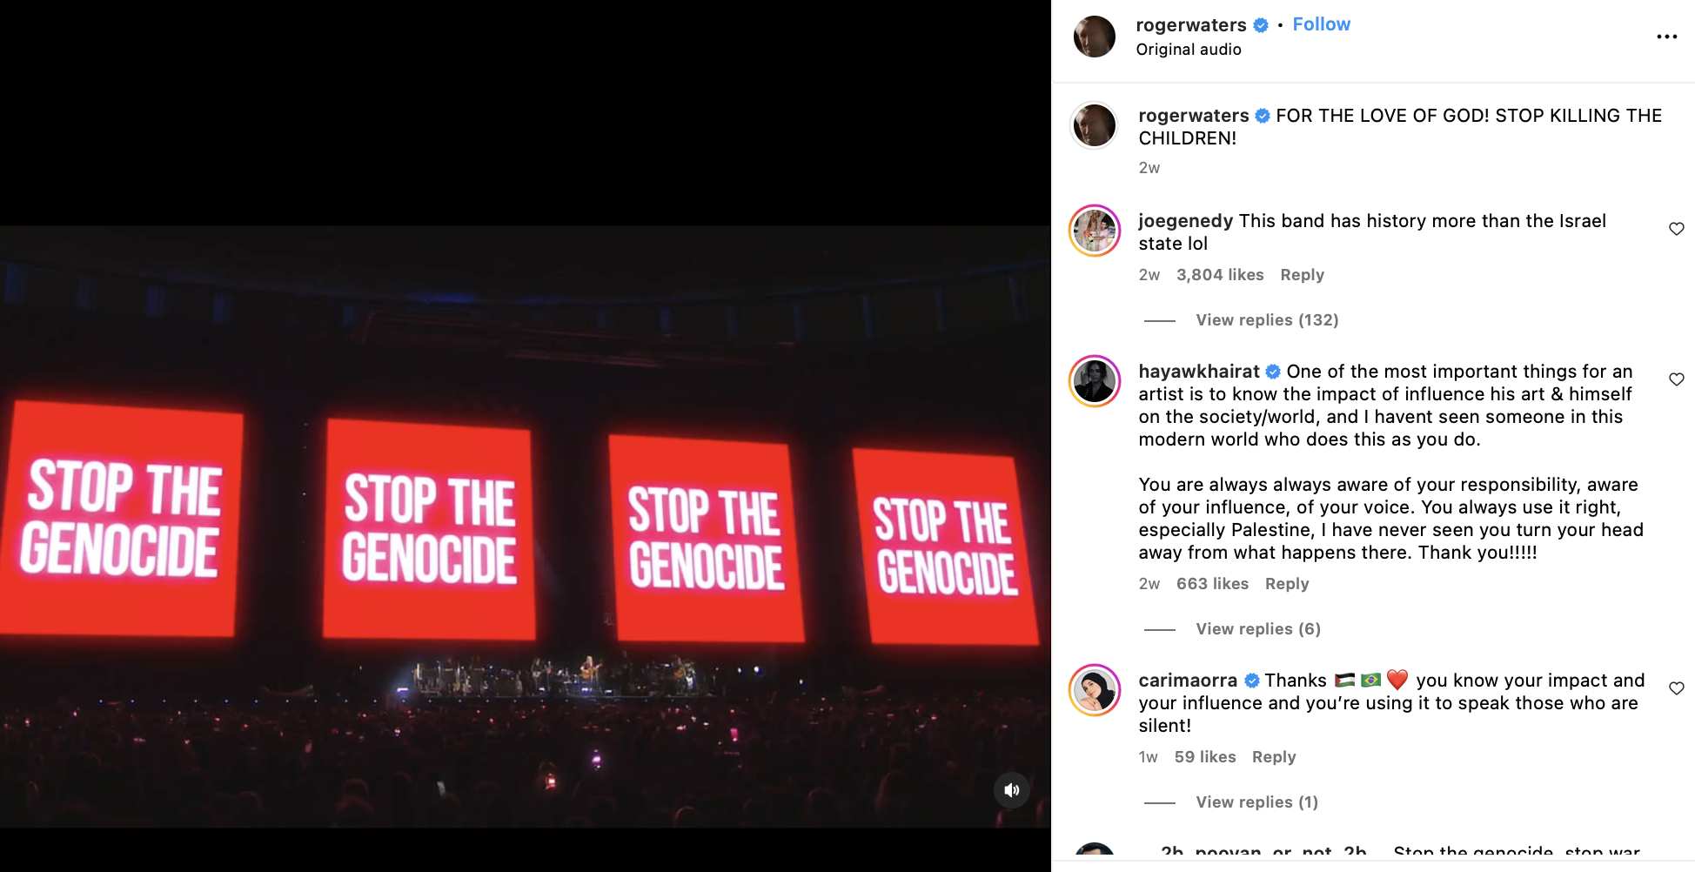Viewport: 1695px width, 872px height.
Task: Open the three-dot more options menu
Action: click(x=1666, y=37)
